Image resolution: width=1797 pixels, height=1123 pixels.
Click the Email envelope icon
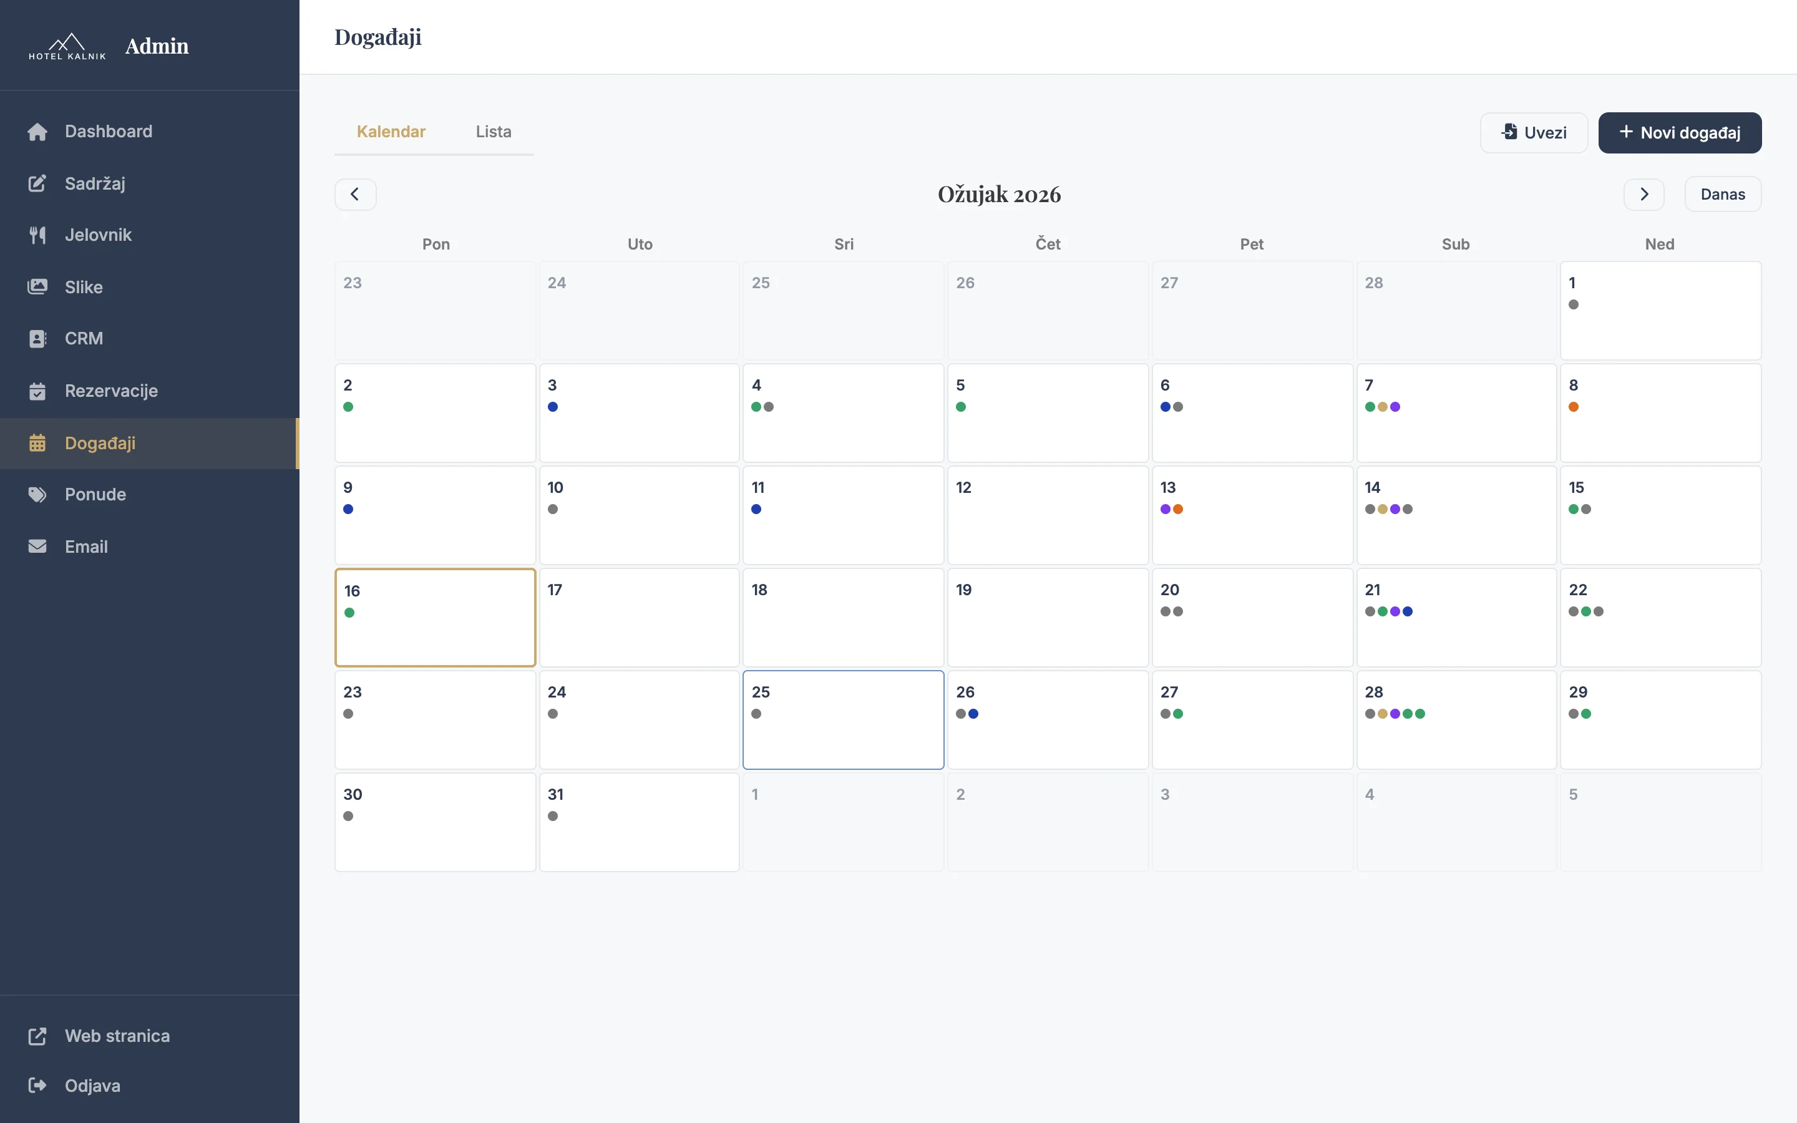point(37,547)
